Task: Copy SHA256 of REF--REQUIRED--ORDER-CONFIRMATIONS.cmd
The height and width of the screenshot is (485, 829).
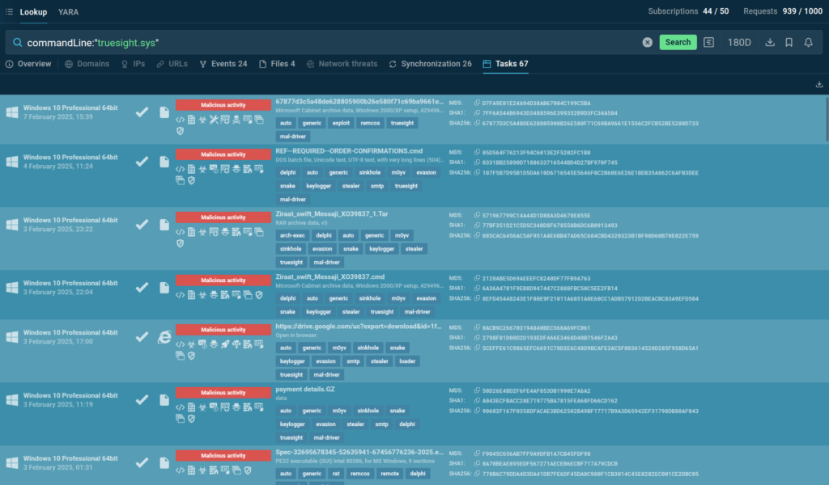Action: pos(477,172)
